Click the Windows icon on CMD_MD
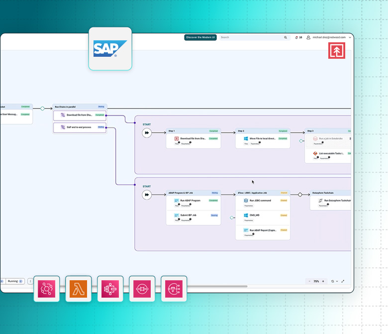 tap(246, 215)
